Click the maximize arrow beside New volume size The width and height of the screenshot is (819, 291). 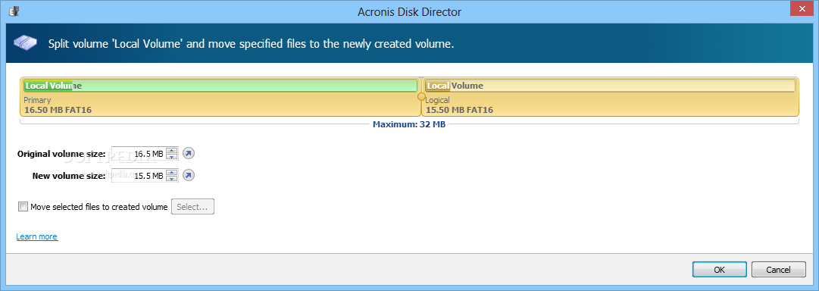point(189,175)
